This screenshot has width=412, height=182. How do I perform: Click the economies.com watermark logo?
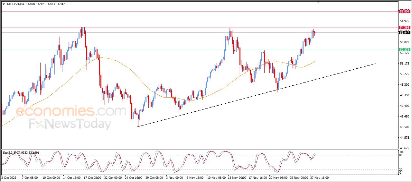point(71,111)
